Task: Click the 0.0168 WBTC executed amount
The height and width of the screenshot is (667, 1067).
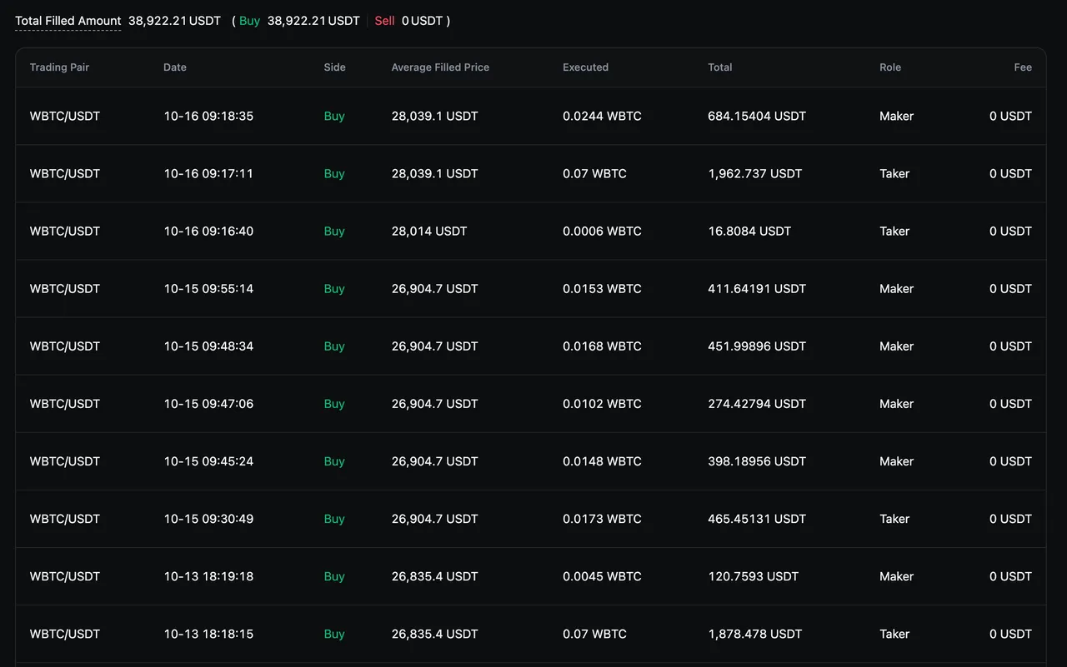Action: coord(602,346)
